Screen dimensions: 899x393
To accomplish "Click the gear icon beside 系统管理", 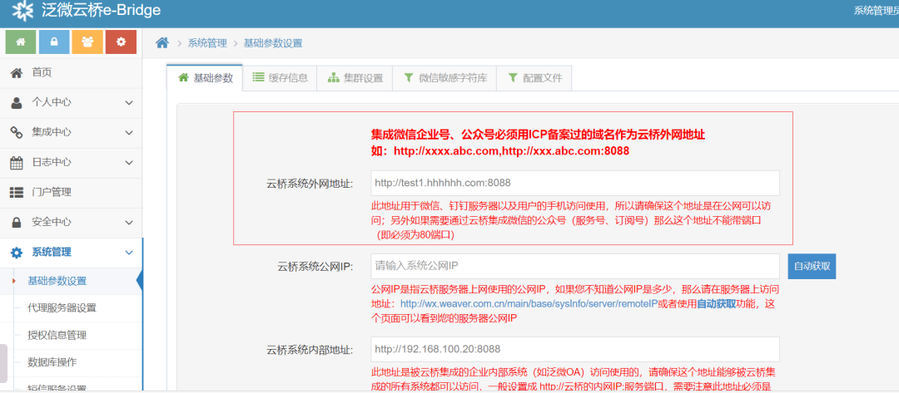I will point(17,253).
